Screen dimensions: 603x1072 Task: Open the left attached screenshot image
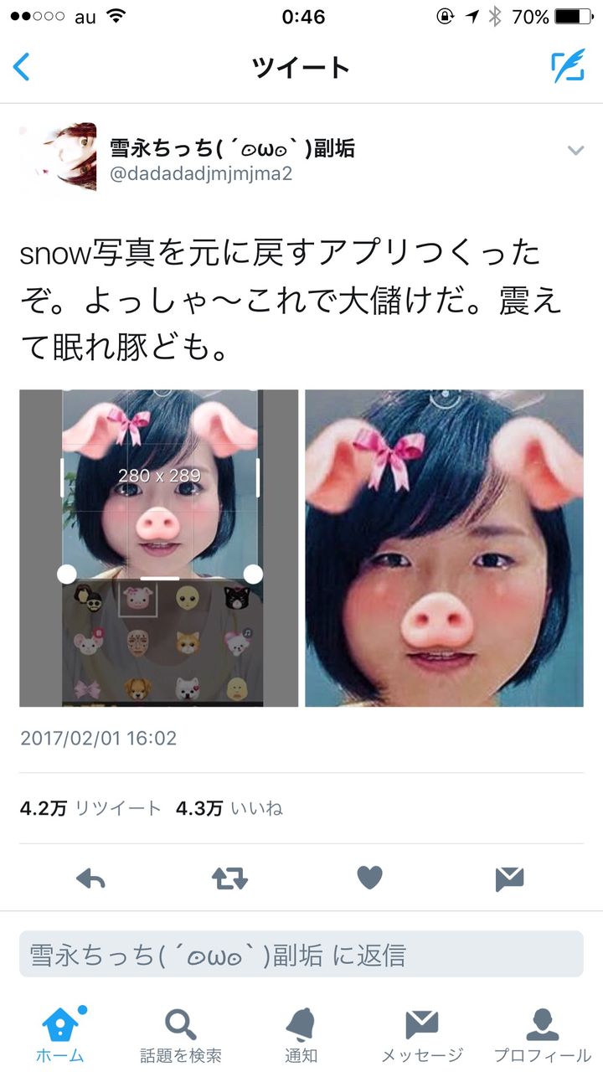[x=159, y=548]
